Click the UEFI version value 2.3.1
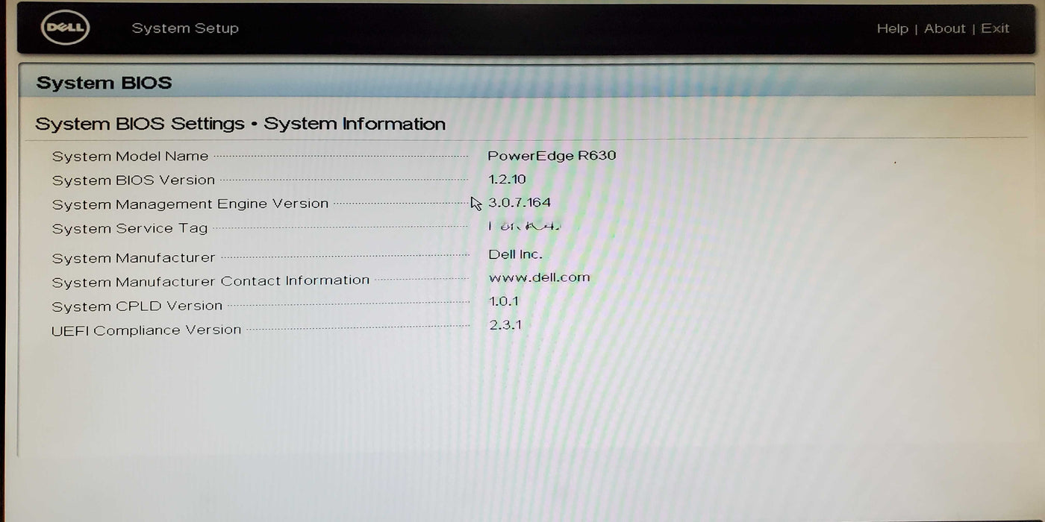This screenshot has height=522, width=1045. (505, 325)
